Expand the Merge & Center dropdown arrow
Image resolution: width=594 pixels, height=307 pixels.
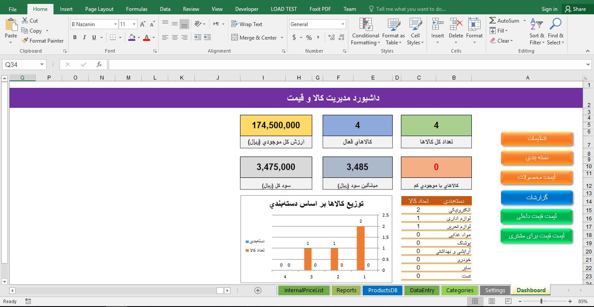tap(282, 37)
